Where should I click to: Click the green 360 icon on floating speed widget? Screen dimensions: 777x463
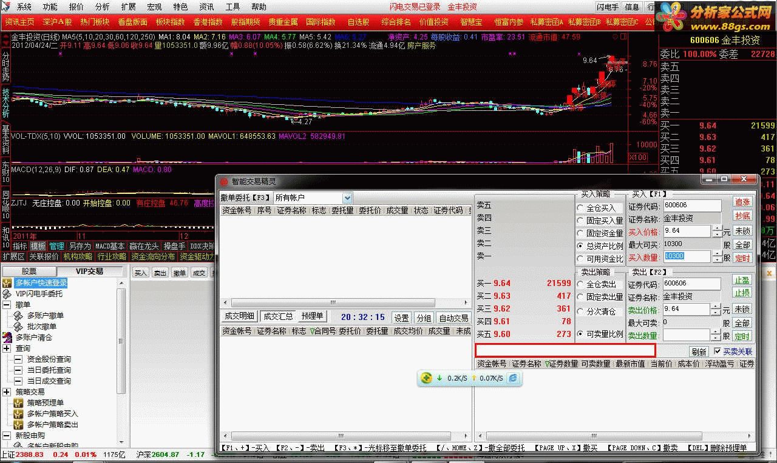426,378
